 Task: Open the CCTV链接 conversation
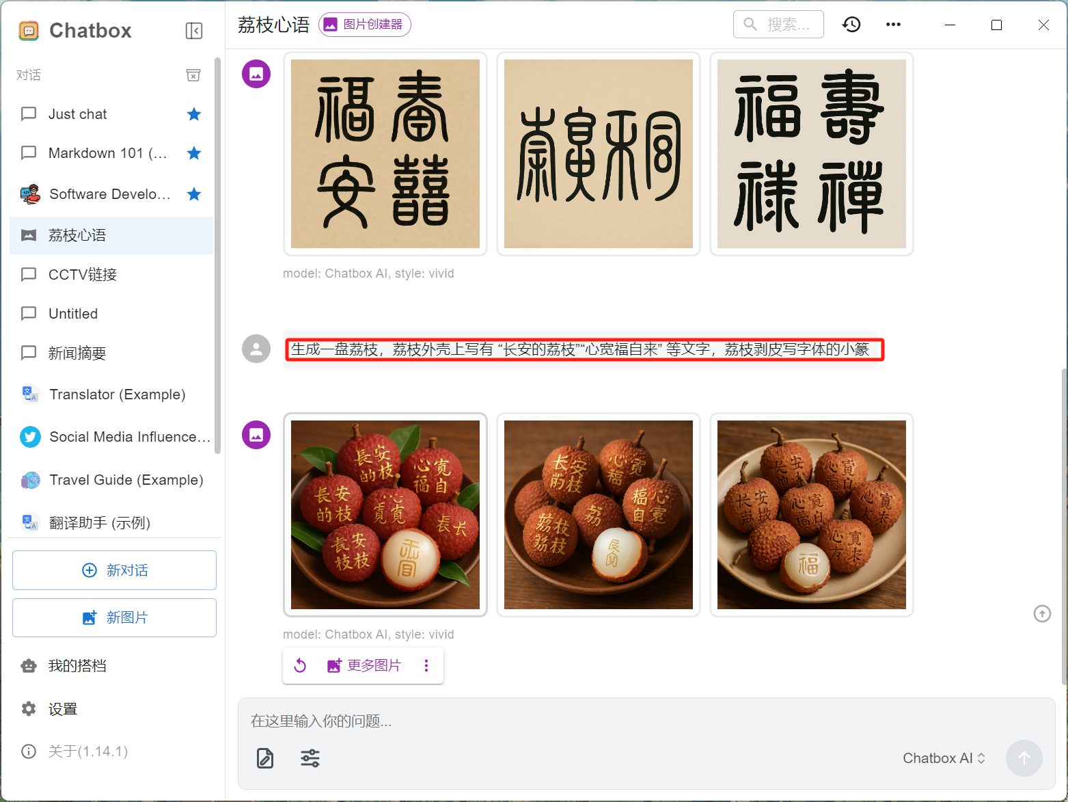[111, 275]
